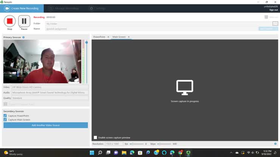This screenshot has width=280, height=157.
Task: Click the Screen capture in progress text
Action: pyautogui.click(x=185, y=101)
